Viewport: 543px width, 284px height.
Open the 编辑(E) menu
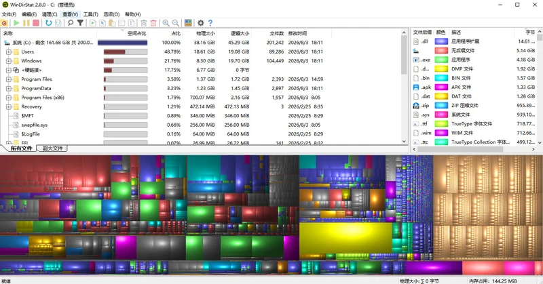(x=29, y=14)
